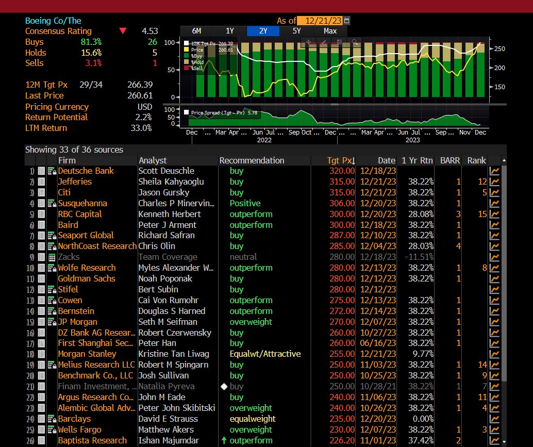The height and width of the screenshot is (447, 533).
Task: Switch chart range to Max
Action: point(330,31)
